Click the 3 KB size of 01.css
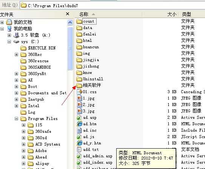The width and height of the screenshot is (205, 169). (x=172, y=92)
